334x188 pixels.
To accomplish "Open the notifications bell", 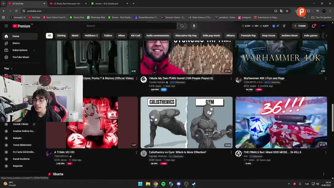I will tap(313, 26).
